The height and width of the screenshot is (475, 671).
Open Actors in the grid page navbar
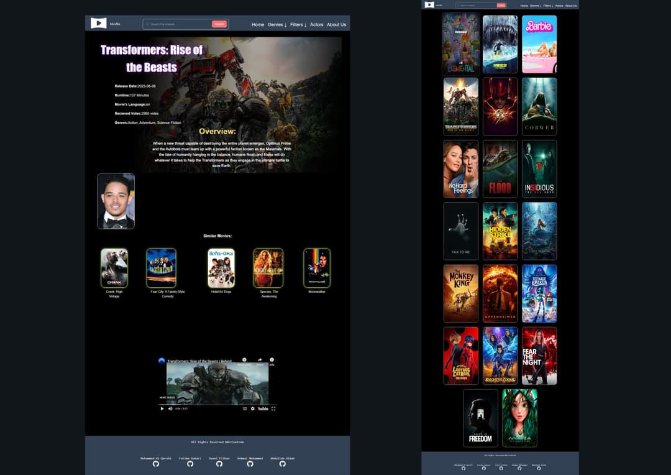tap(559, 6)
